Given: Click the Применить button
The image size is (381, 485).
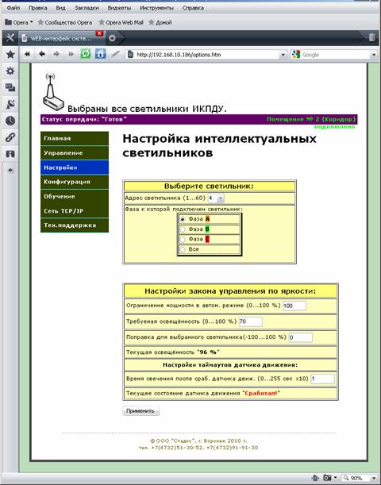Looking at the screenshot, I should [x=140, y=410].
